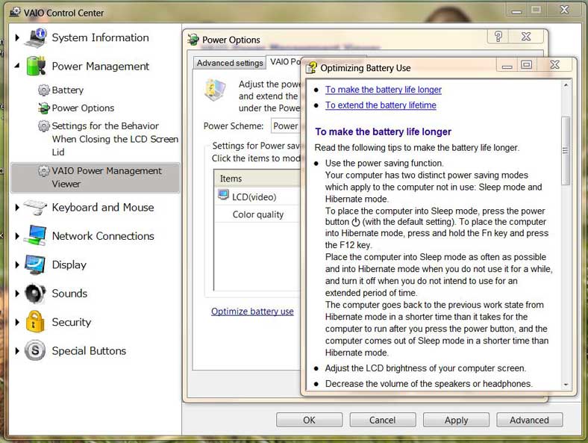Viewport: 588px width, 443px height.
Task: Select Power Options in sidebar
Action: click(83, 108)
